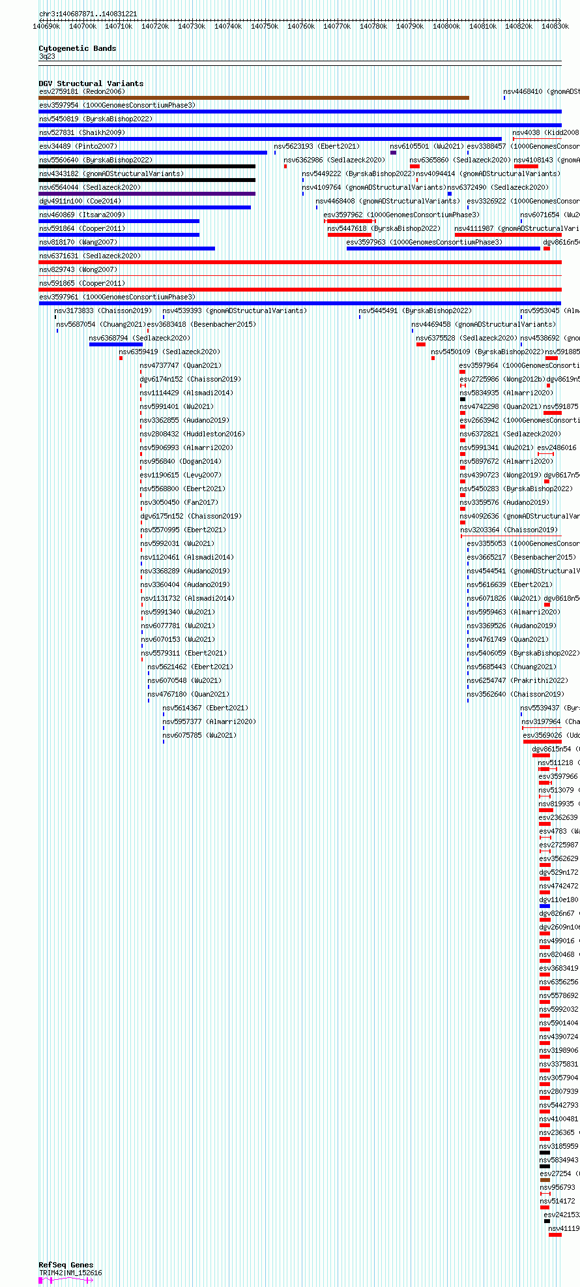
Task: Click nsv2808432 (Huddleston2016) label
Action: pos(192,434)
